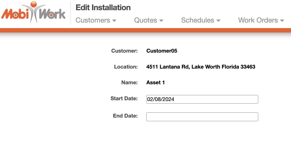The height and width of the screenshot is (141, 291).
Task: Click the Edit Installation page title
Action: tap(103, 7)
